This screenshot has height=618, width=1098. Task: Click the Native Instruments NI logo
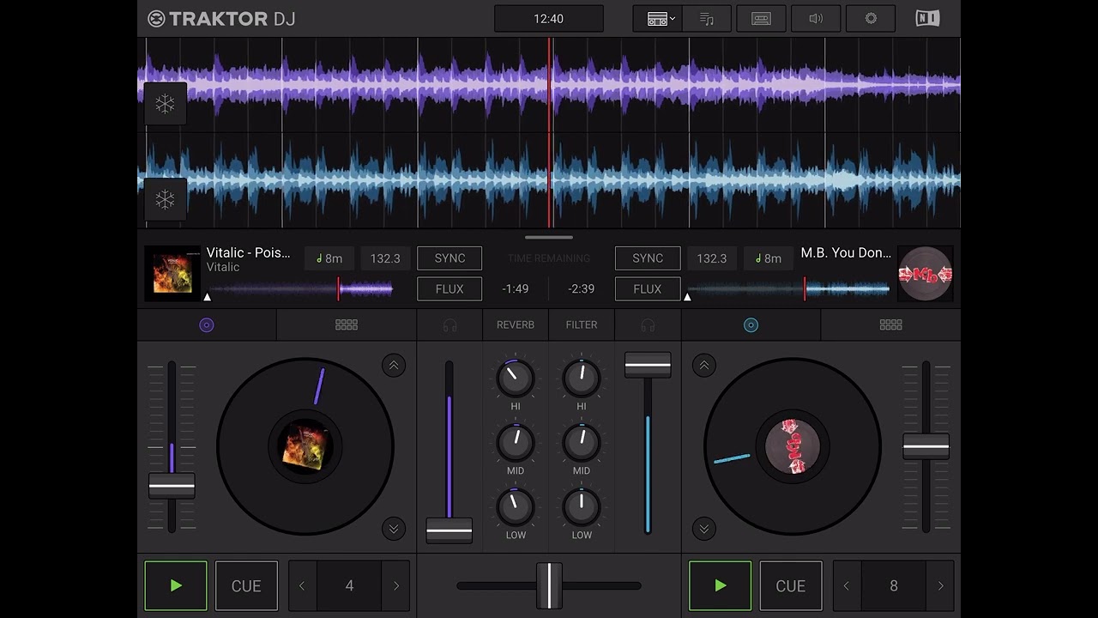coord(927,19)
